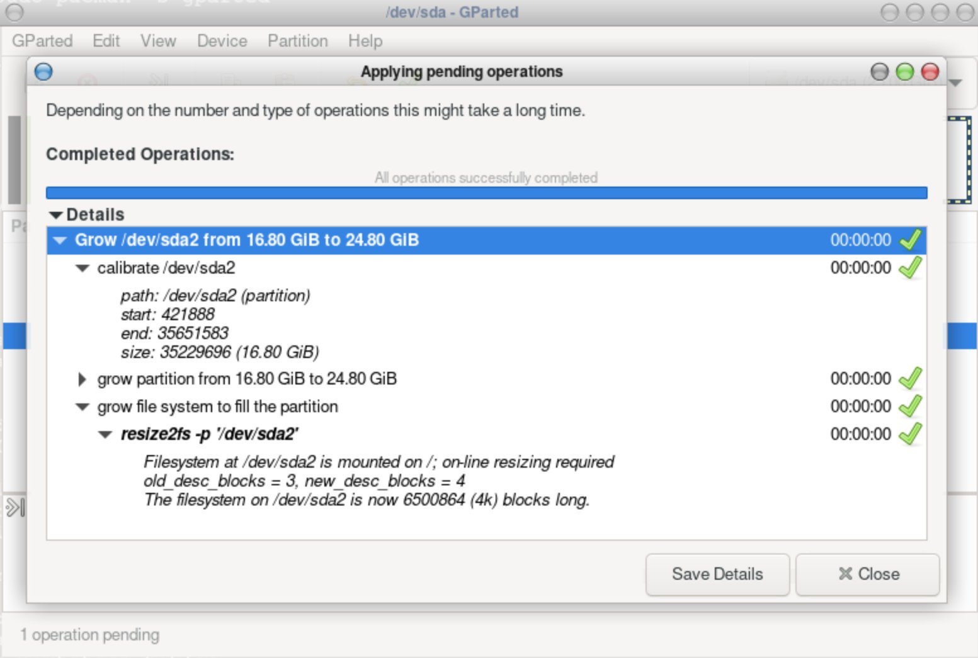This screenshot has height=658, width=978.
Task: Collapse the calibrate /dev/sda2 step
Action: 82,268
